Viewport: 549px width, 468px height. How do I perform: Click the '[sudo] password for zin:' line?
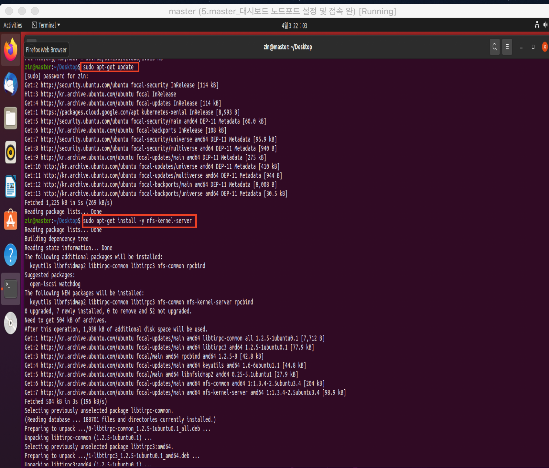[x=56, y=76]
